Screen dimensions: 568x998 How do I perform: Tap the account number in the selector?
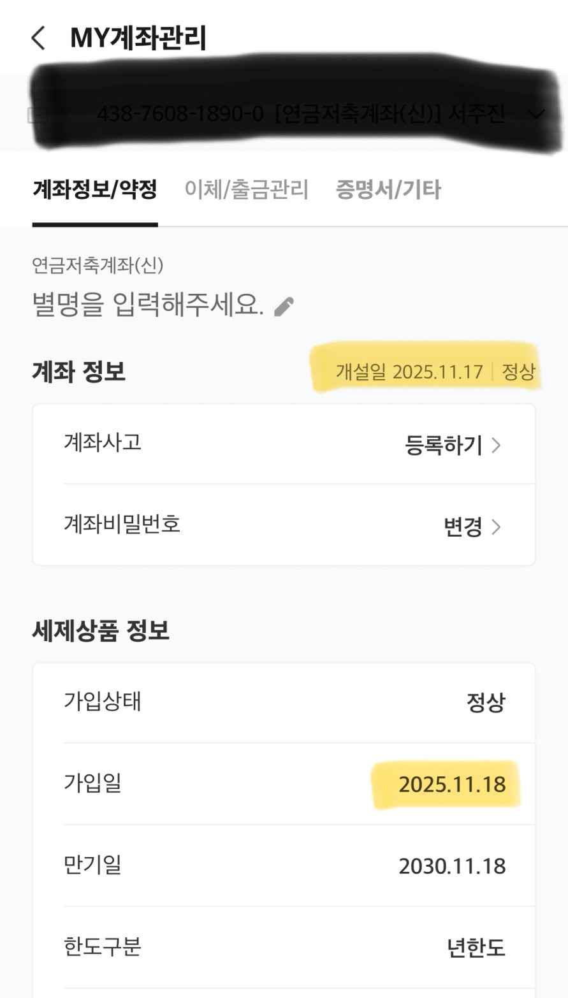(180, 115)
